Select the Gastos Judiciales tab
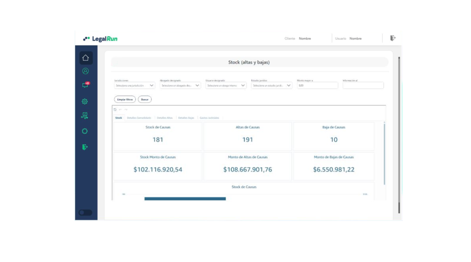 click(x=209, y=118)
